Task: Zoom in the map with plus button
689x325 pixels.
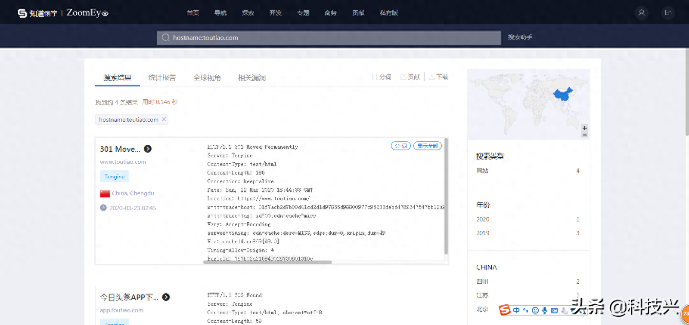Action: point(585,128)
